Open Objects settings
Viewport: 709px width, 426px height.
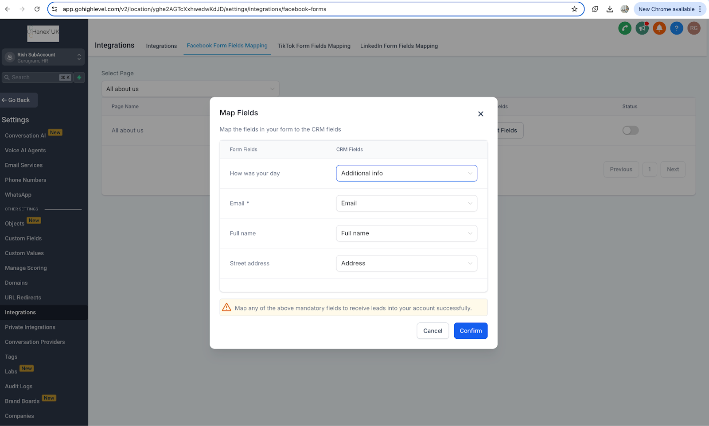(x=15, y=224)
